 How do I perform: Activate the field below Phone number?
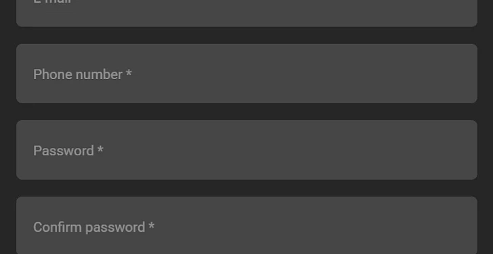[246, 150]
